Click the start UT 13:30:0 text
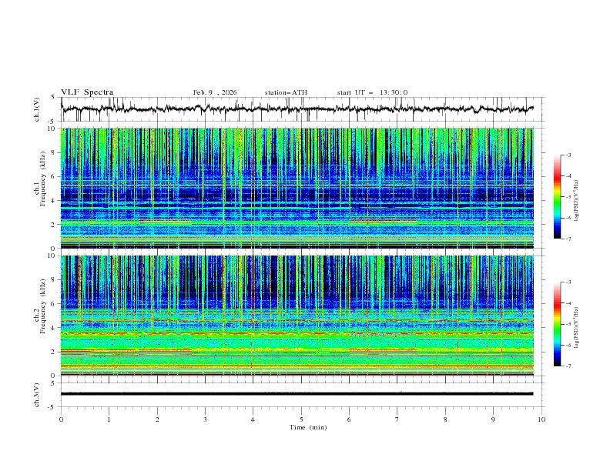Screen dimensions: 610x471 click(x=372, y=92)
